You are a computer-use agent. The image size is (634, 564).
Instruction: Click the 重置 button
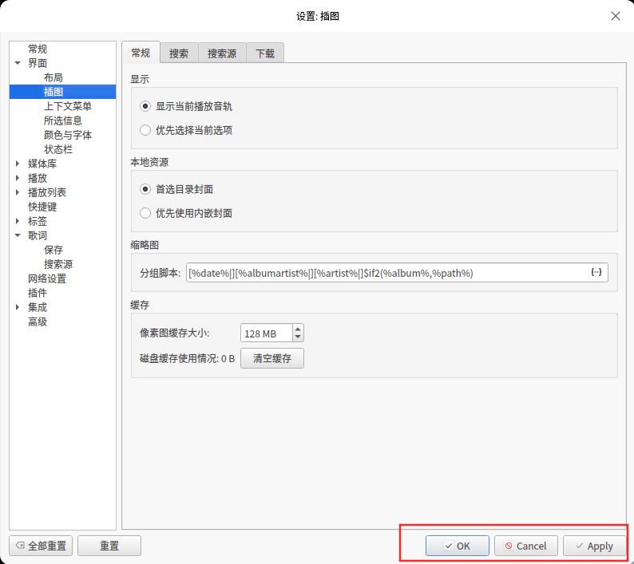tap(109, 546)
